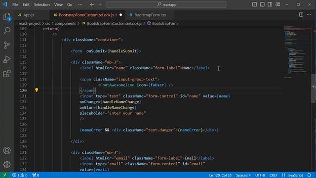Click Ln 120, Col 28 in status bar
Viewport: 316px width, 178px height.
pos(220,175)
